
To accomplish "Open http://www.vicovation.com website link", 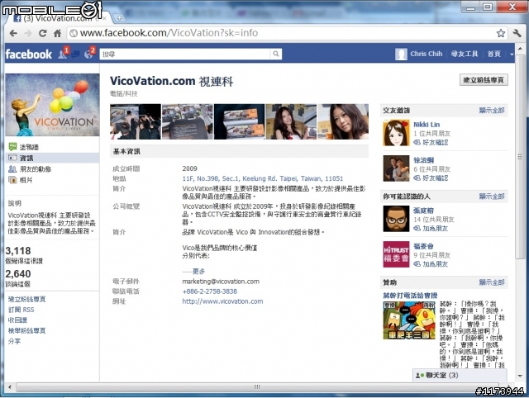I will pyautogui.click(x=222, y=301).
